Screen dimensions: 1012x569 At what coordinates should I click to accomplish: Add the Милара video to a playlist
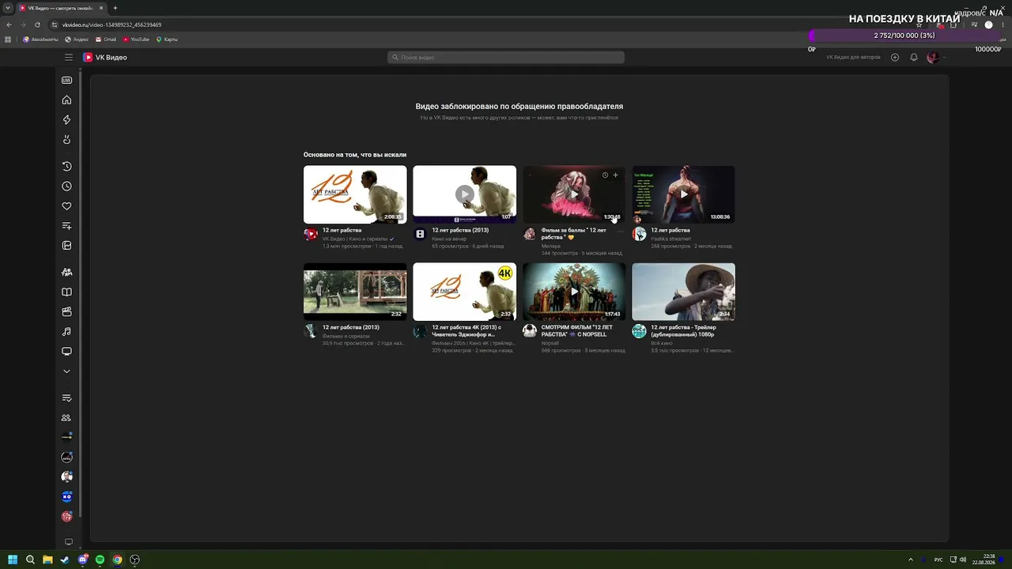pos(616,175)
